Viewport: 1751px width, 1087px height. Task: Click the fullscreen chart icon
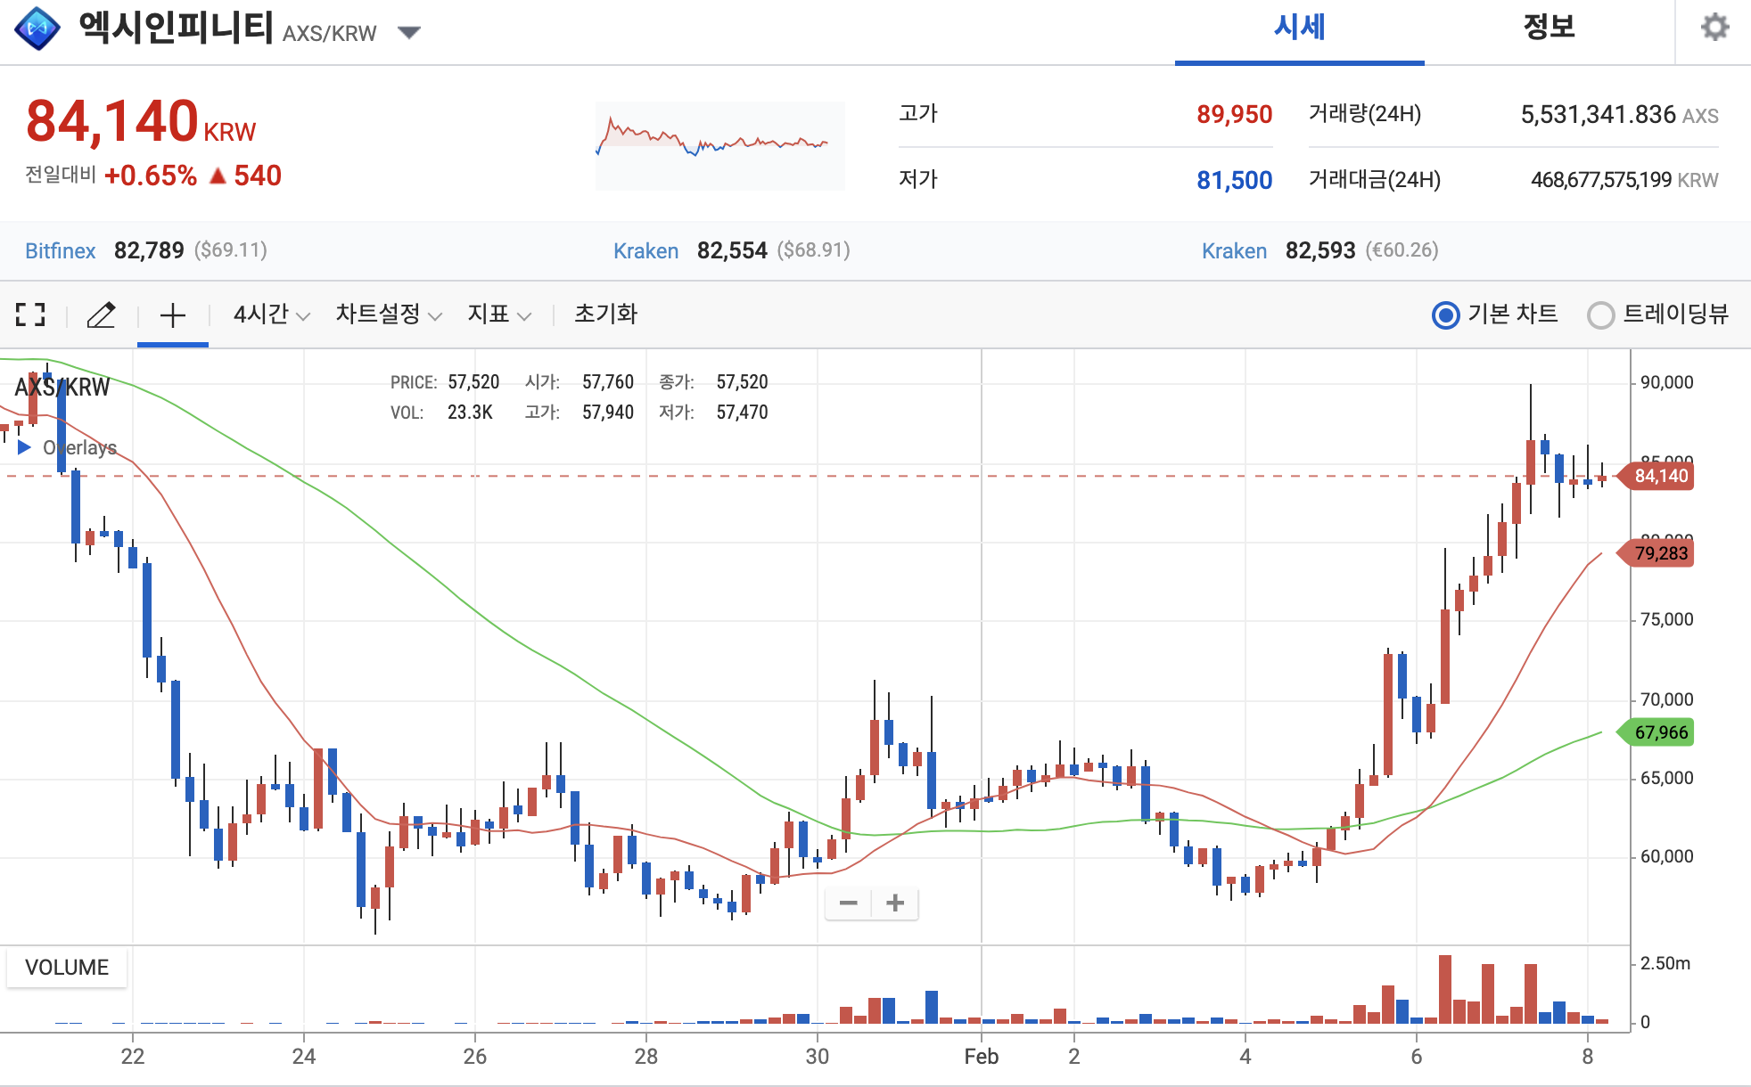point(30,315)
